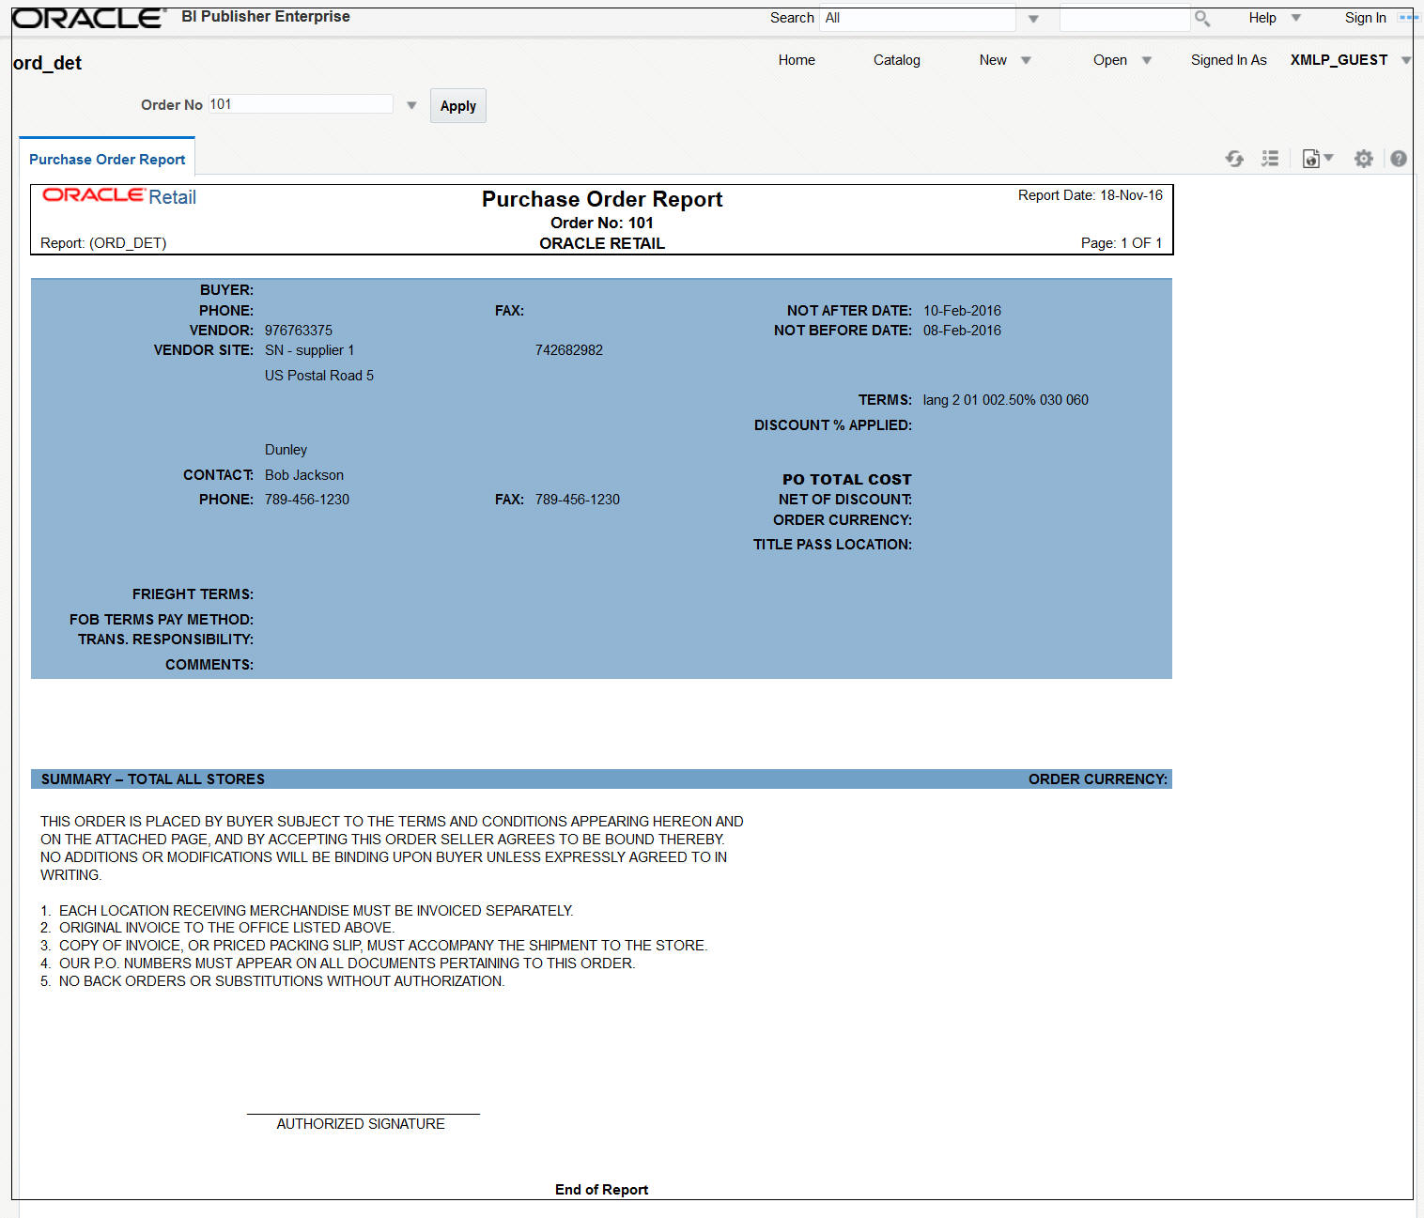The width and height of the screenshot is (1424, 1218).
Task: Click the fax number 742682982
Action: [569, 350]
